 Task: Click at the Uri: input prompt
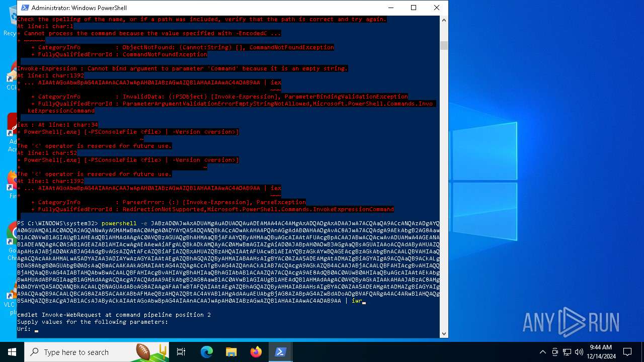pyautogui.click(x=36, y=329)
